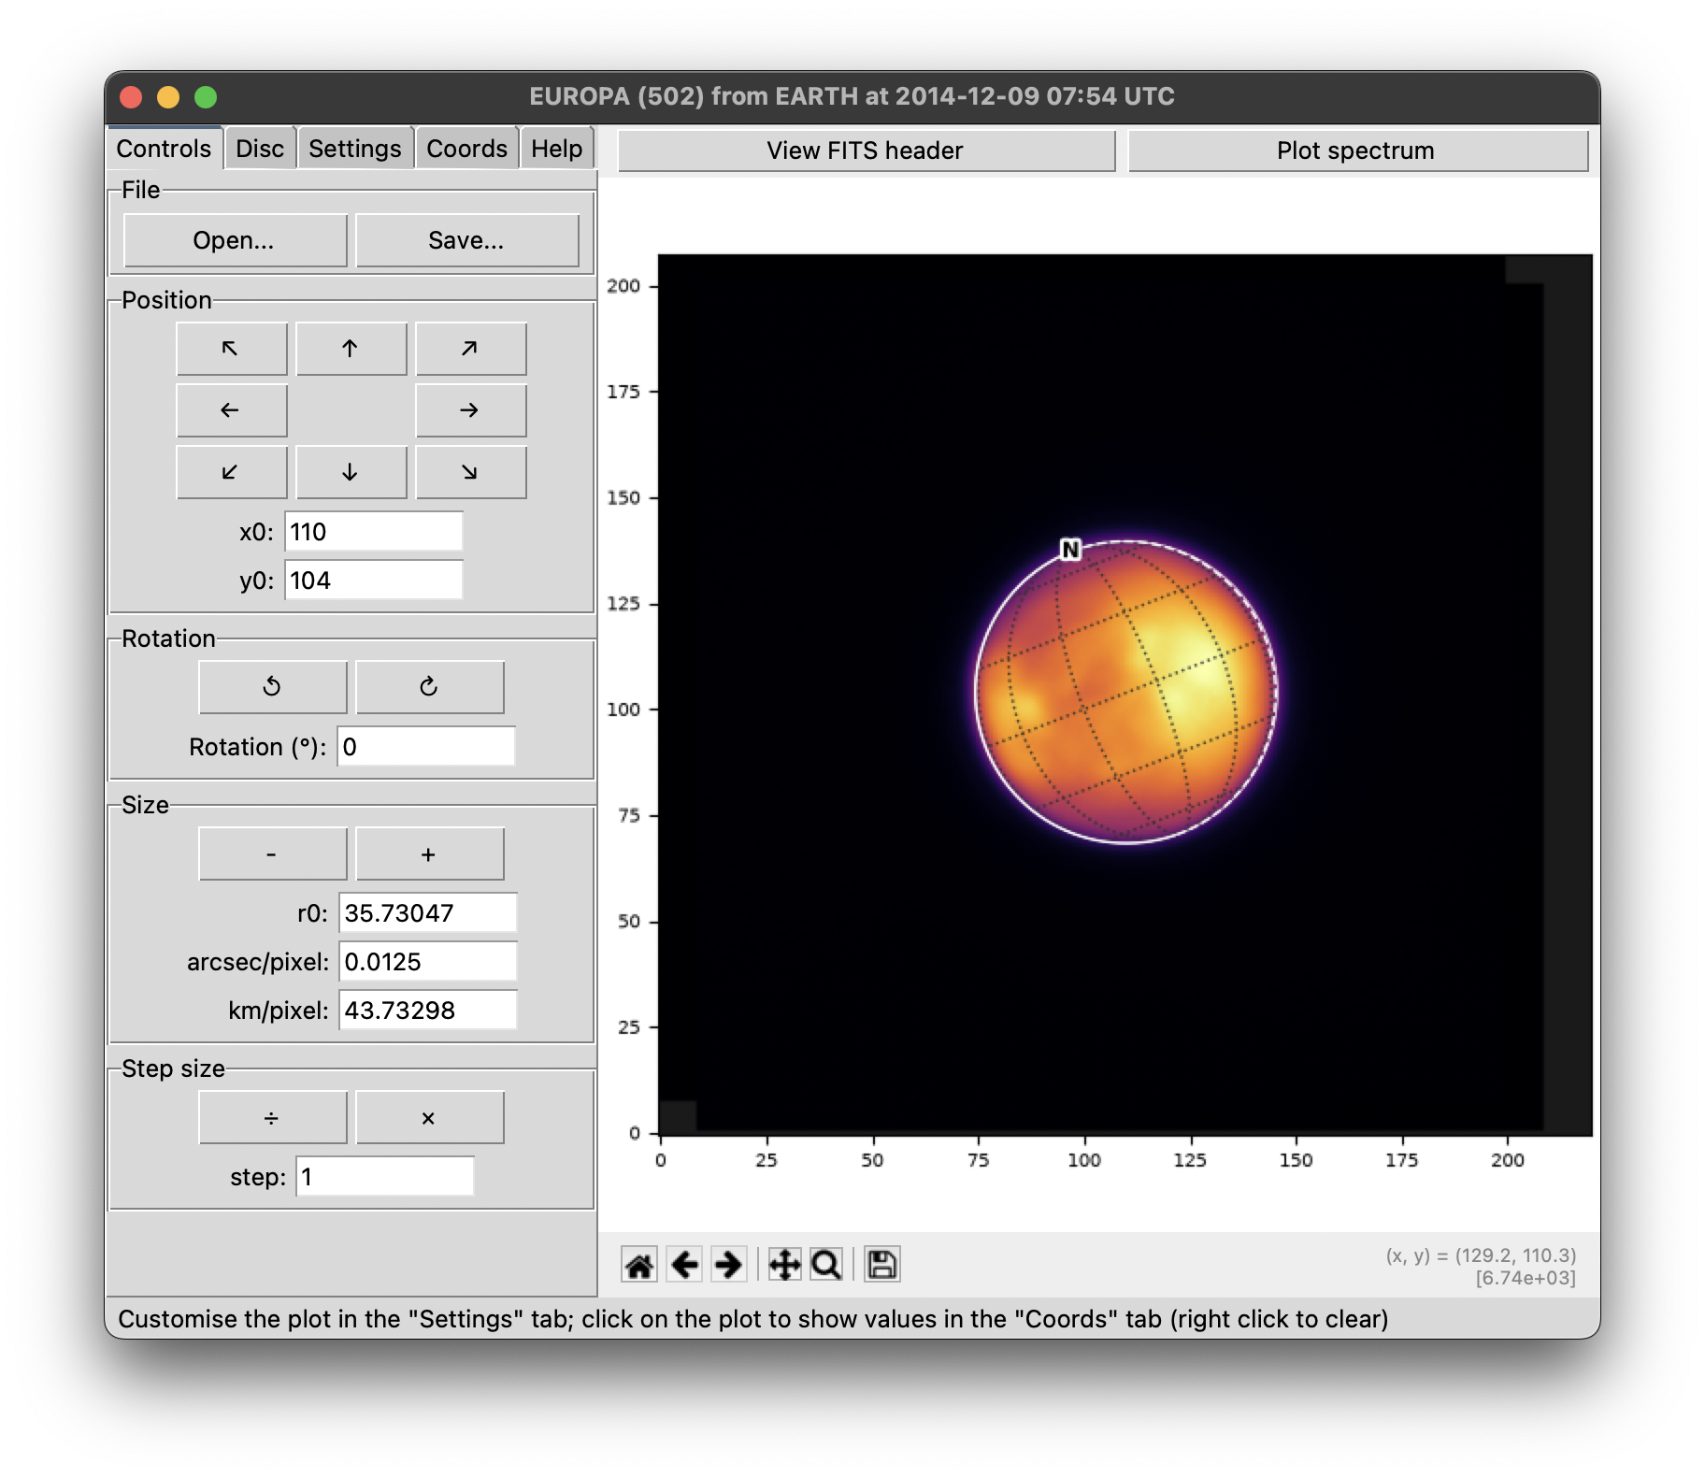The height and width of the screenshot is (1477, 1705).
Task: Divide the step size
Action: point(272,1117)
